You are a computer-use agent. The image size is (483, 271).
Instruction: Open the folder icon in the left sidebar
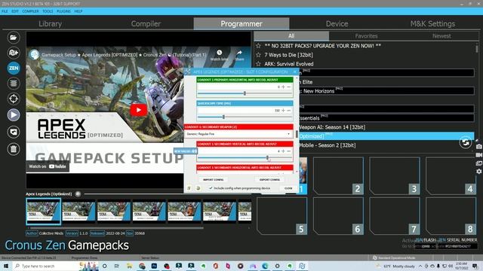[x=14, y=38]
